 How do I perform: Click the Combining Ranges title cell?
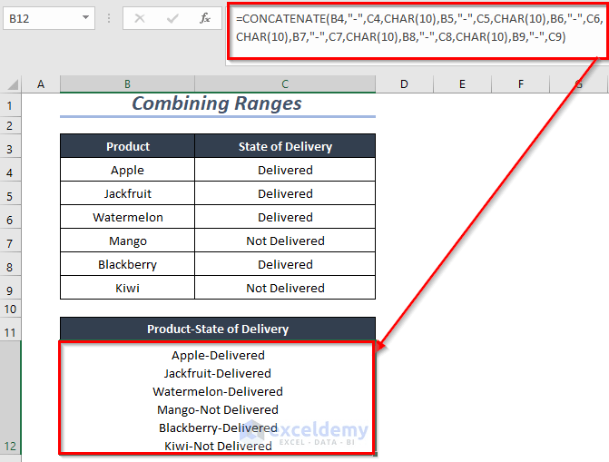(x=218, y=104)
